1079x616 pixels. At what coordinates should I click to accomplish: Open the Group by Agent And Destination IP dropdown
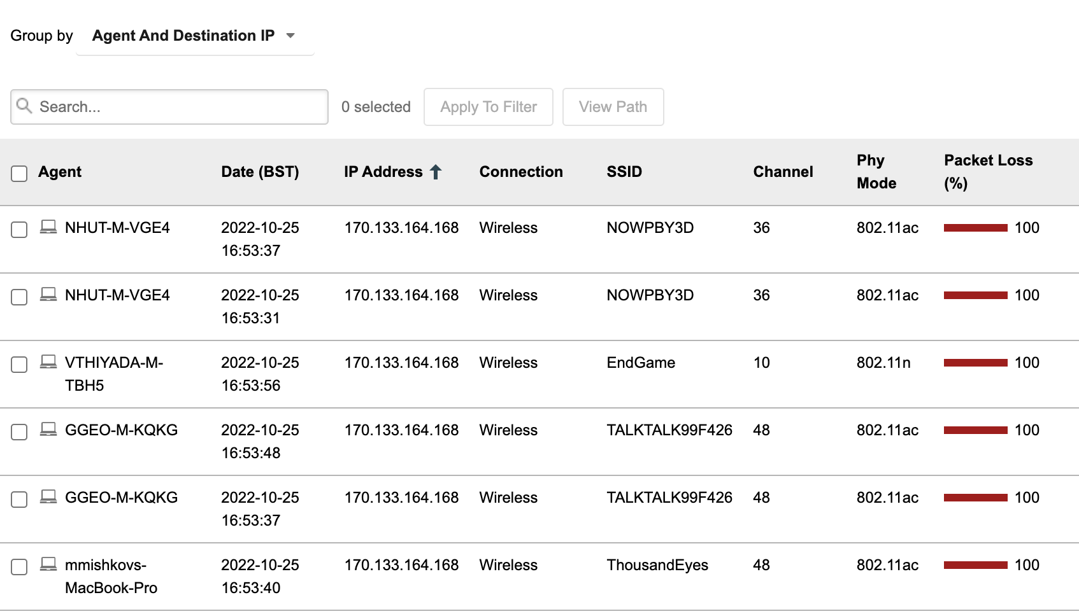click(194, 36)
